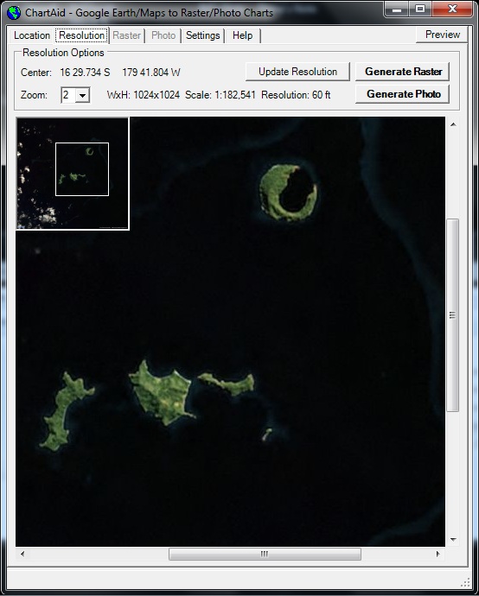This screenshot has height=596, width=479.
Task: Click the vertical scrollbar up arrow
Action: [x=453, y=124]
